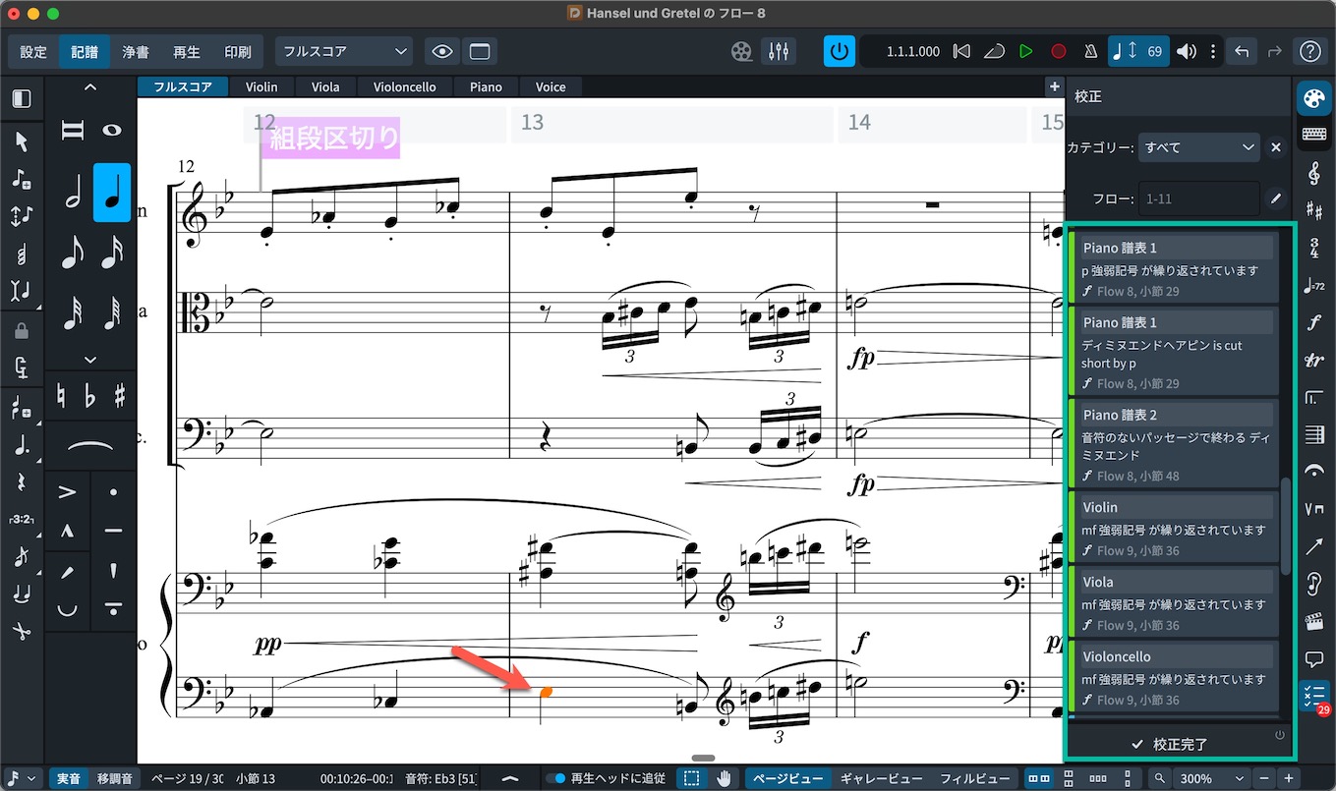Undo the last action

tap(1242, 51)
